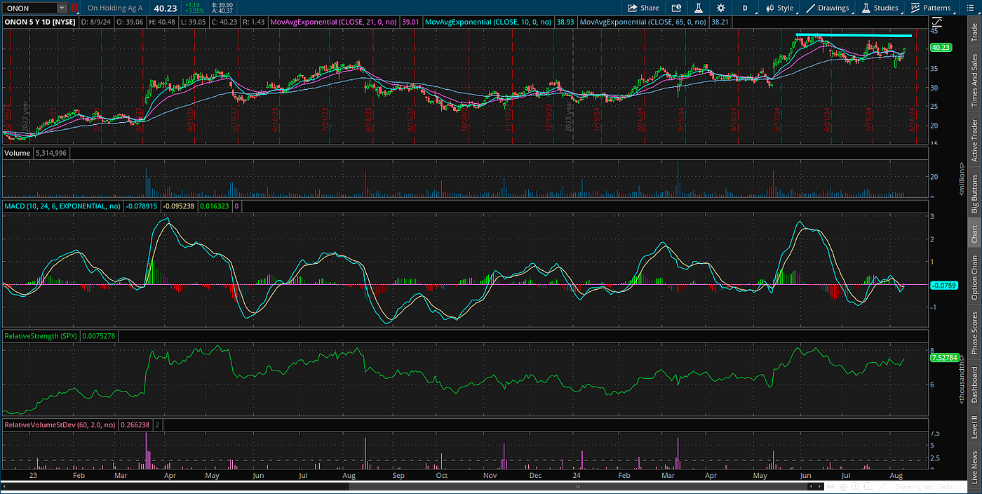Click the RelativeStrength (SPX) study label

coord(41,337)
